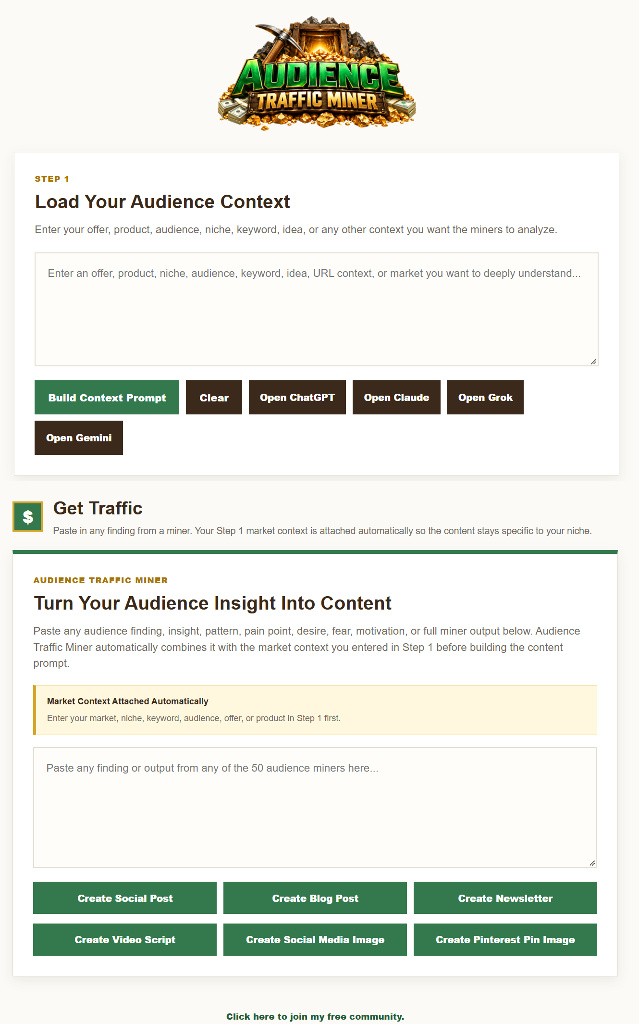Click the 'Enter your offer, product, audience' instruction text

[296, 230]
